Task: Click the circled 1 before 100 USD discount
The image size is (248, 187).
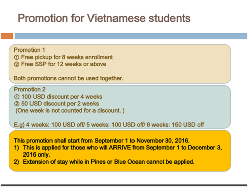Action: pos(17,97)
